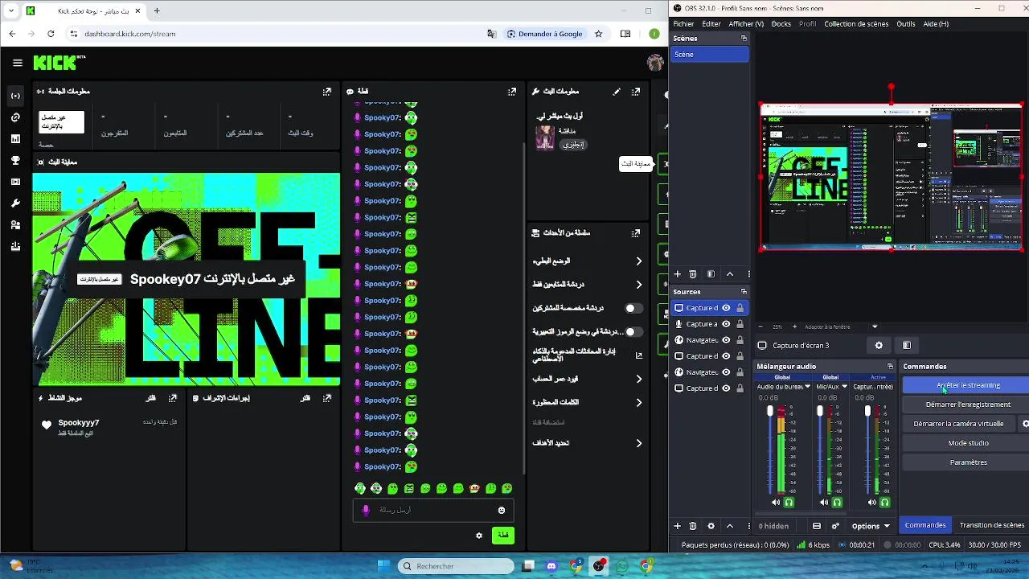1029x579 pixels.
Task: Adjust Audio du bureau volume slider
Action: (770, 412)
